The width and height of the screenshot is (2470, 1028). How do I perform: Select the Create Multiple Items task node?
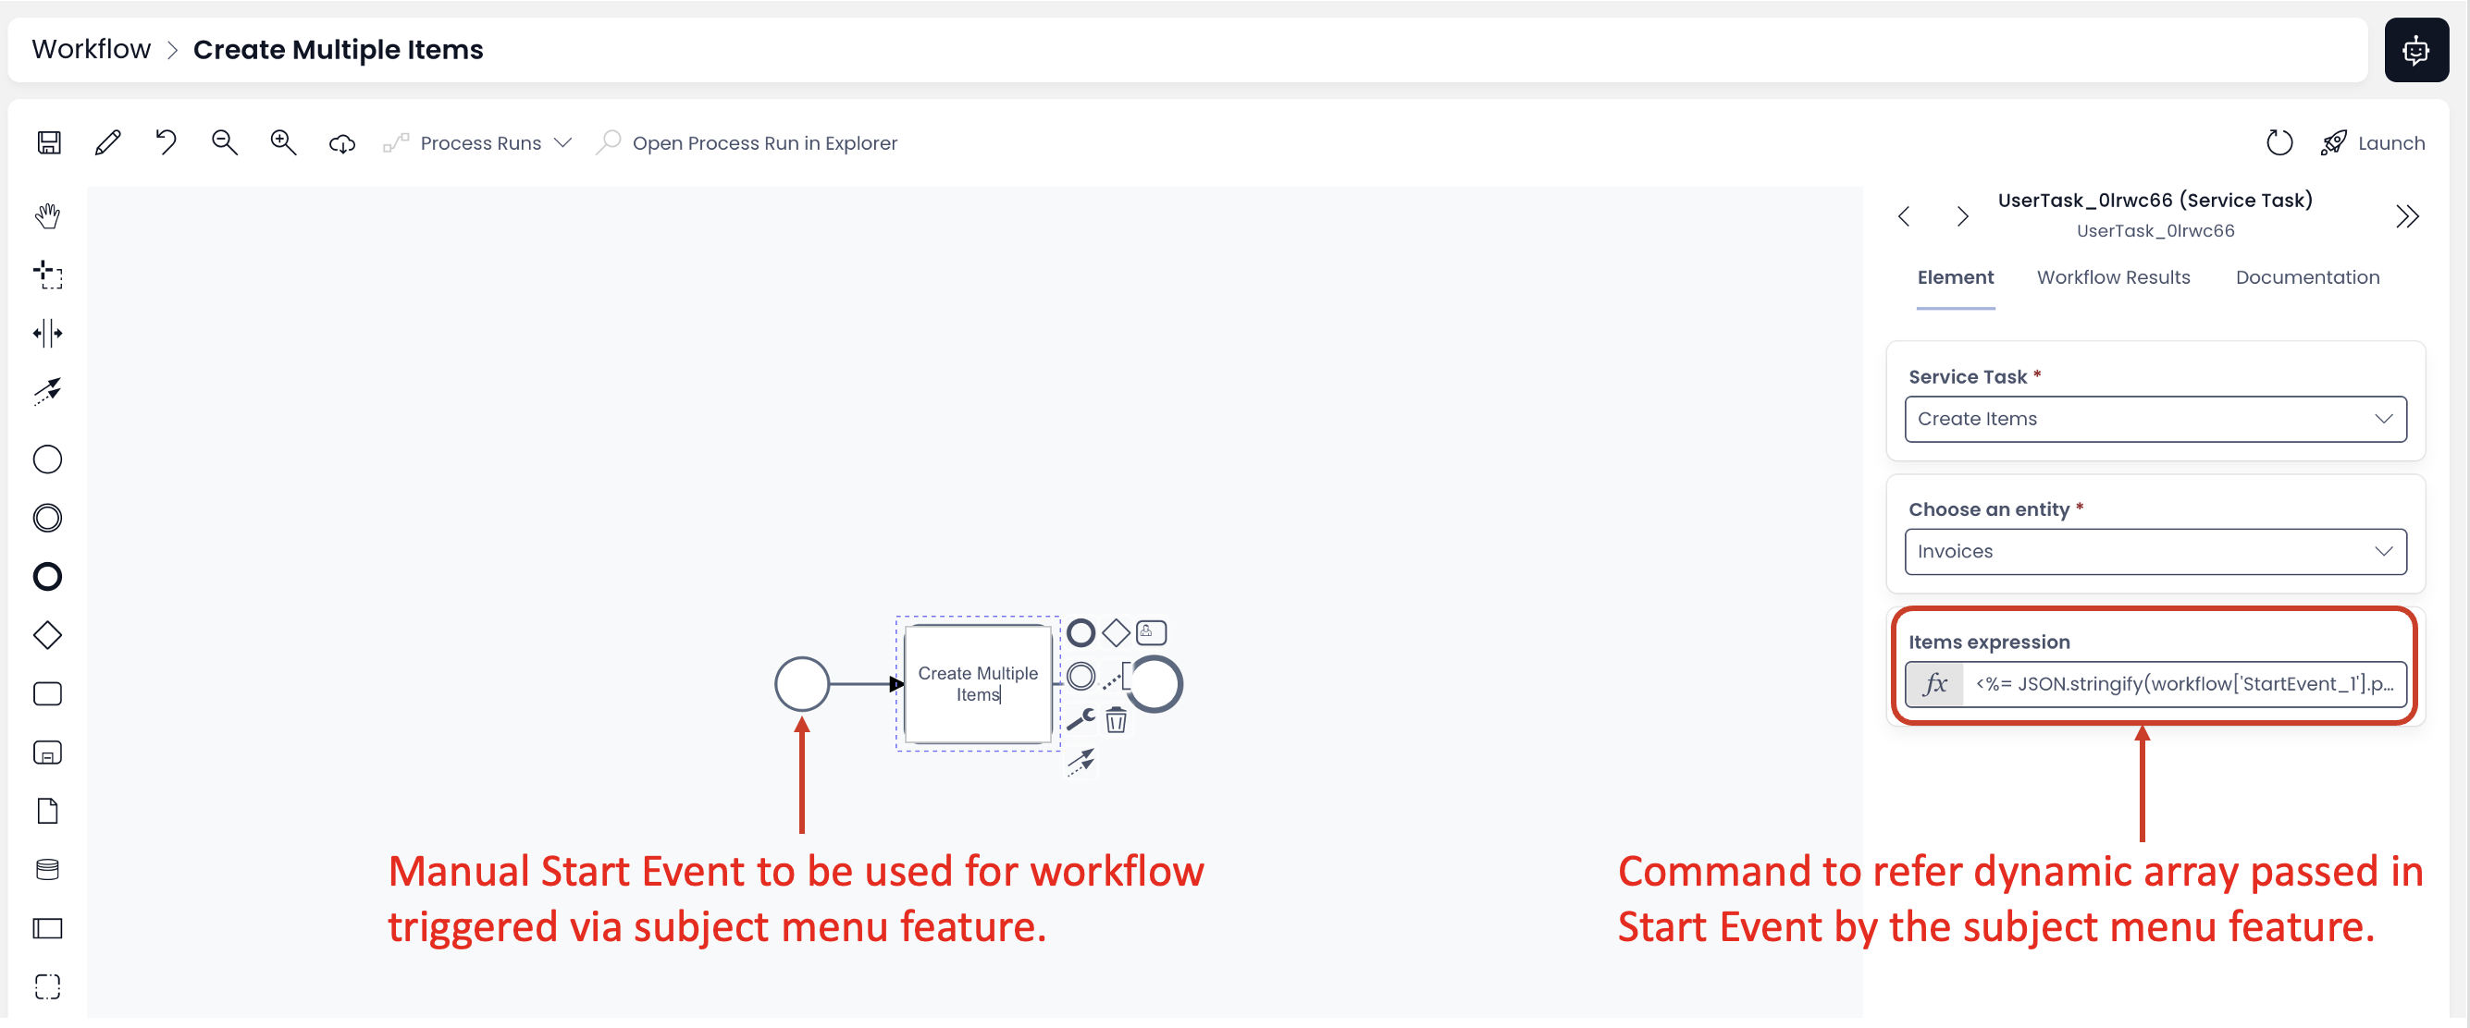[978, 684]
